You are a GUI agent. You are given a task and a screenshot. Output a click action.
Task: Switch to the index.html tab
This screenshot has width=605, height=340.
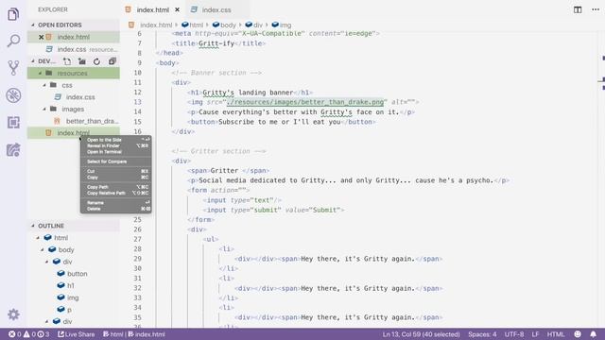coord(153,9)
